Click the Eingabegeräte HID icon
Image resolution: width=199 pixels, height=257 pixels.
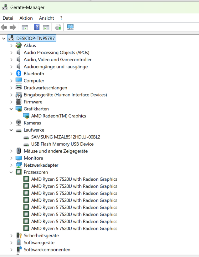[19, 95]
